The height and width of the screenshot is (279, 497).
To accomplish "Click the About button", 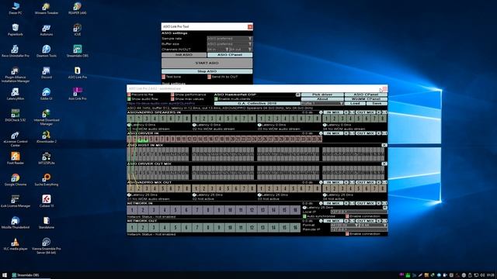I will [322, 99].
